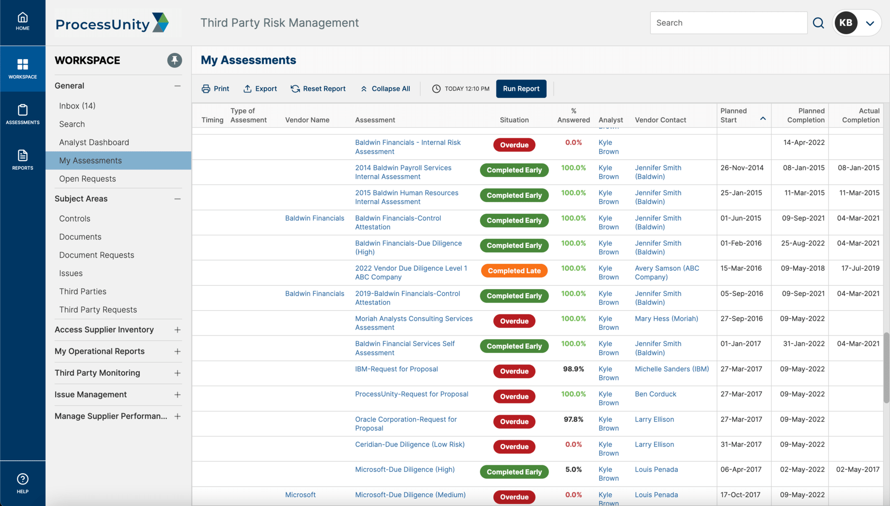Viewport: 890px width, 506px height.
Task: Open Microsoft-Due Diligence (Medium) link
Action: point(410,495)
